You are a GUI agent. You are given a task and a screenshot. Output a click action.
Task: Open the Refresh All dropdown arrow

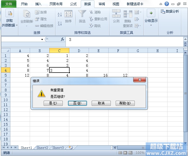27,26
